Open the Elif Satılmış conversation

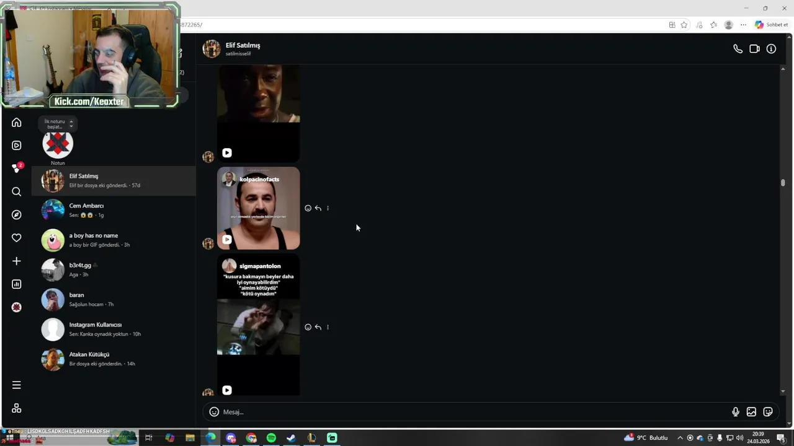click(114, 181)
